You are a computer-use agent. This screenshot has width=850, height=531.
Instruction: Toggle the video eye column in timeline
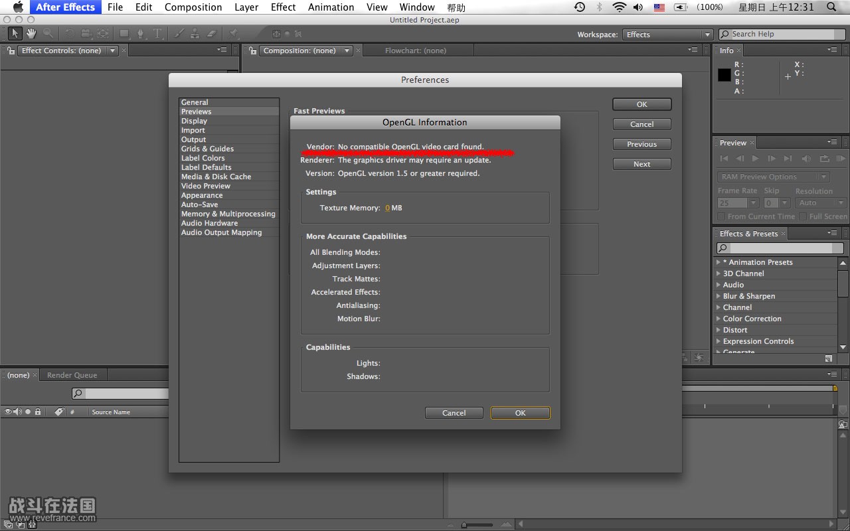point(8,412)
